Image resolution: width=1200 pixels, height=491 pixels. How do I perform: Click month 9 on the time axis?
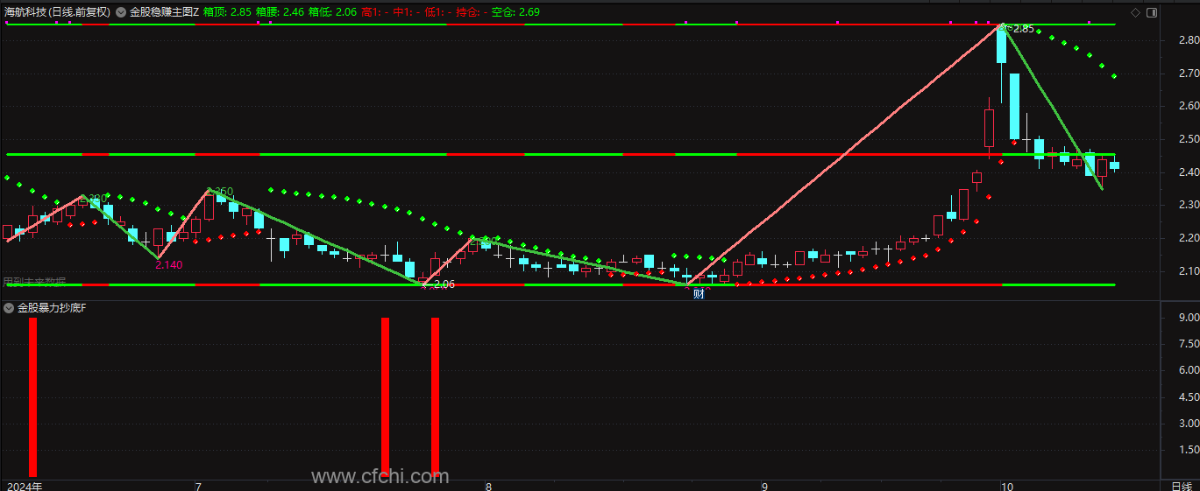(764, 485)
